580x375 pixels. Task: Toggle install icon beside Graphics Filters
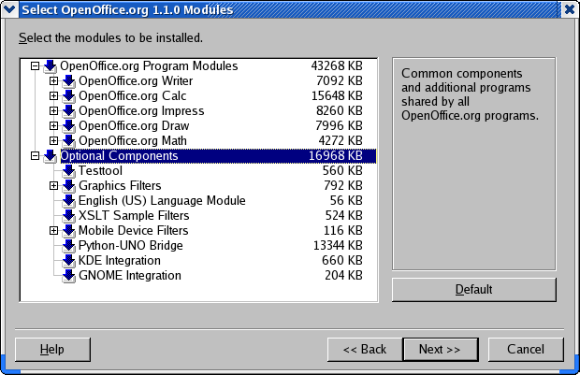click(69, 186)
